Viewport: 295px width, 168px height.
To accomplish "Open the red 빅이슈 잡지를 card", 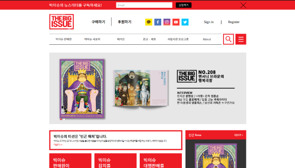I will point(115,161).
